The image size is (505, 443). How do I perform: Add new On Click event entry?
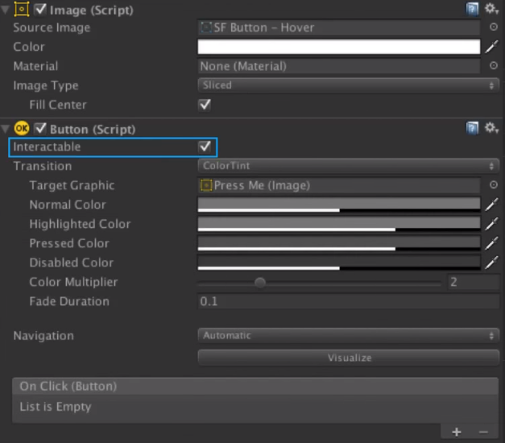(x=457, y=432)
